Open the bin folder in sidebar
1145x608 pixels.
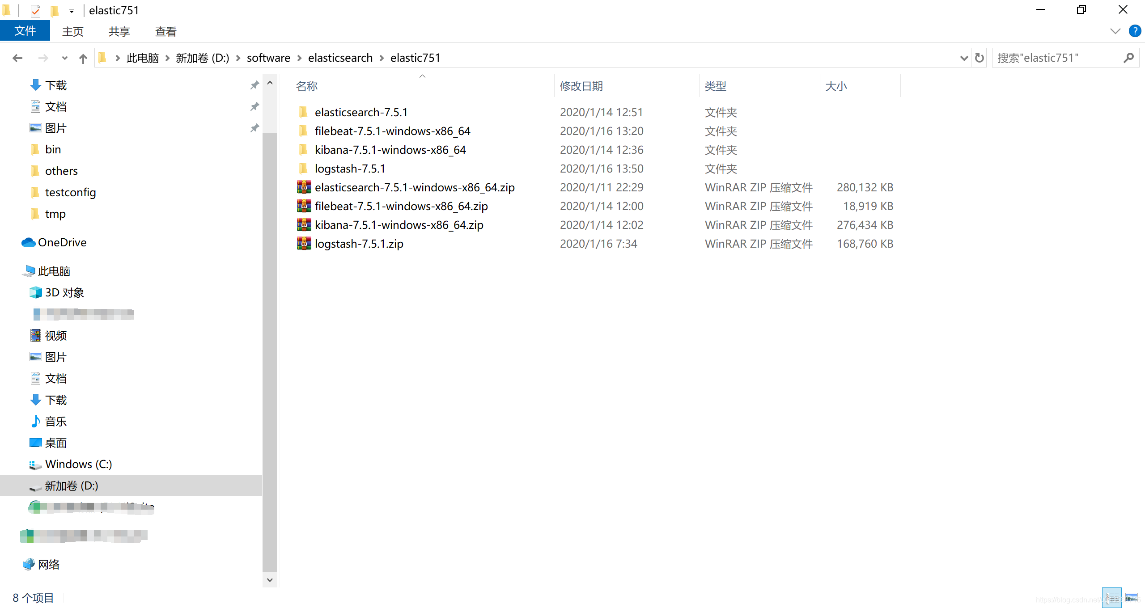click(53, 150)
